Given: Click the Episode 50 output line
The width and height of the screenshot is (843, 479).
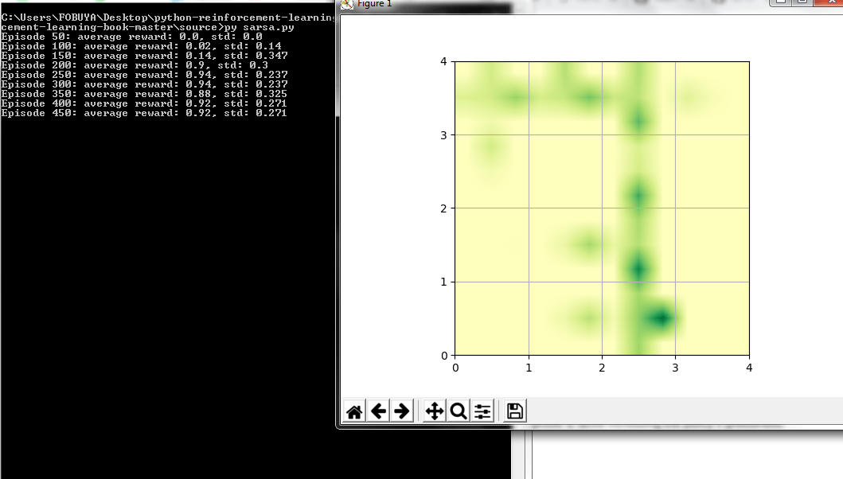Looking at the screenshot, I should pos(131,37).
